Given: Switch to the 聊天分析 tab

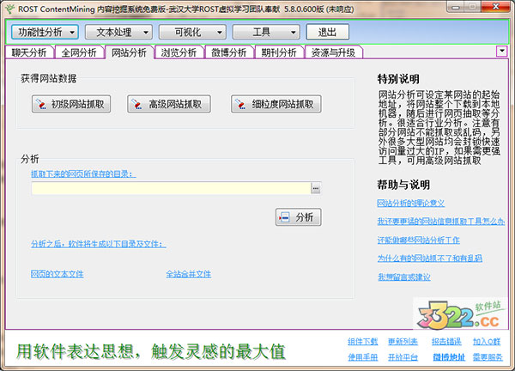Looking at the screenshot, I should [x=29, y=52].
